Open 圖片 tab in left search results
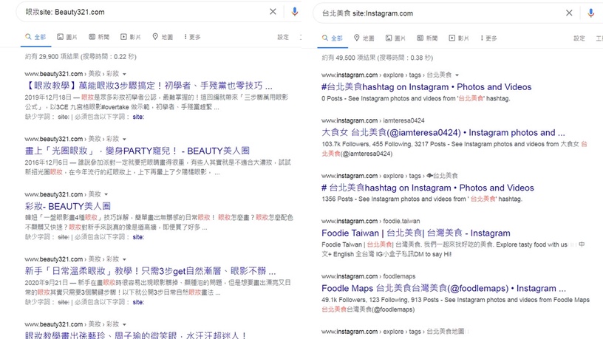Screen dimensions: 603x339 point(67,37)
